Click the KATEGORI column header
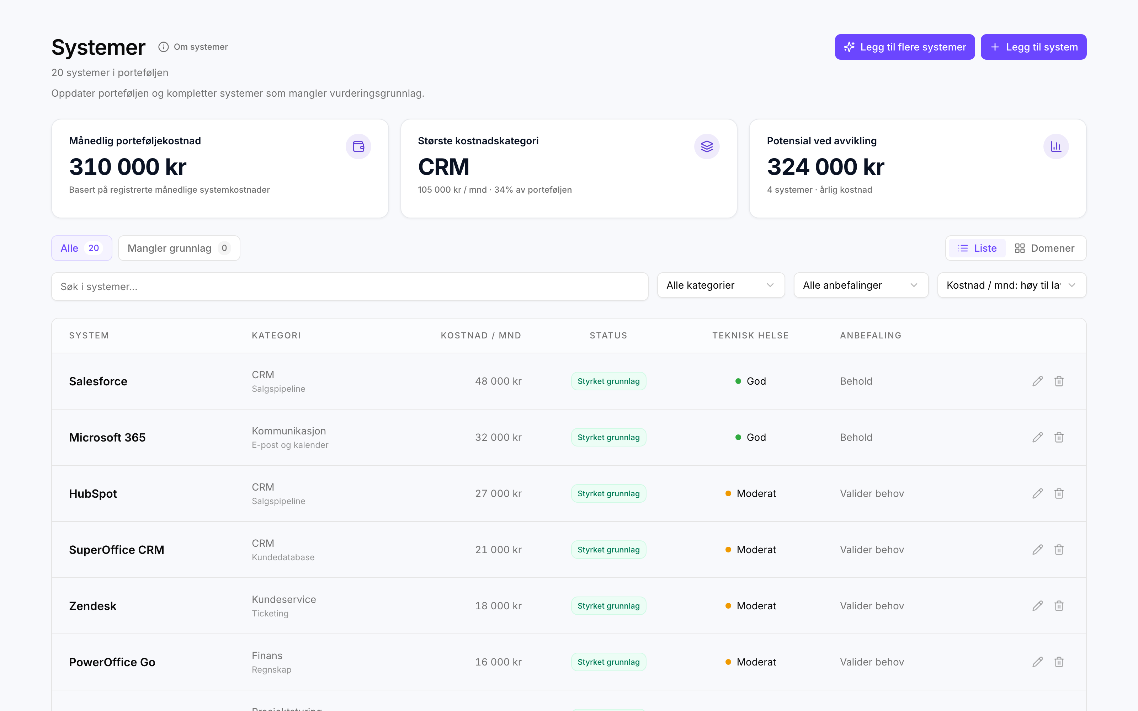Image resolution: width=1138 pixels, height=711 pixels. [276, 335]
